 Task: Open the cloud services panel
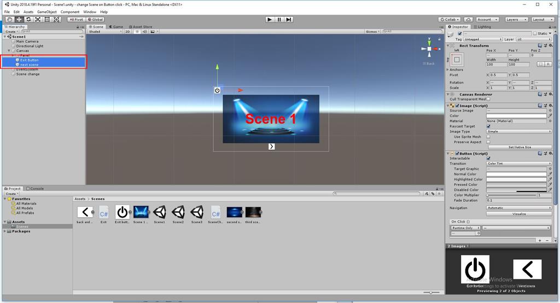pyautogui.click(x=469, y=20)
